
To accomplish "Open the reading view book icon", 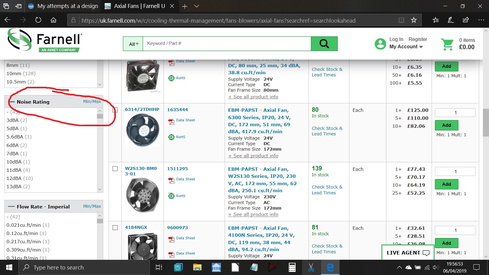I will (402, 20).
